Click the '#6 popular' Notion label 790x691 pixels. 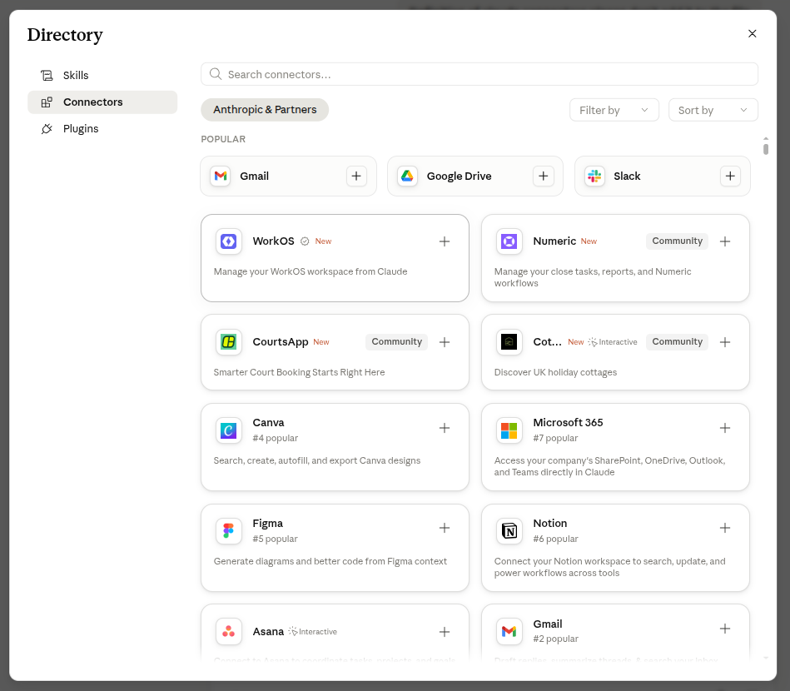[555, 539]
